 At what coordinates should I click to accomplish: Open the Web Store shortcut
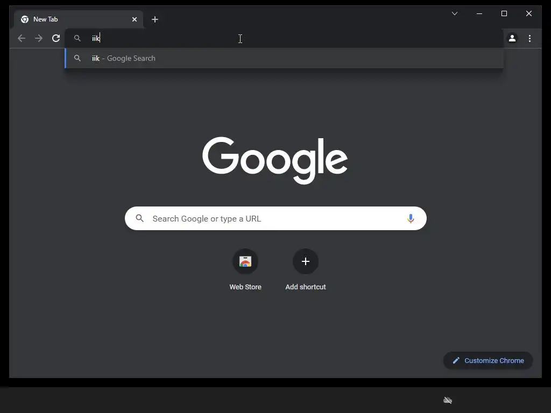click(x=245, y=270)
